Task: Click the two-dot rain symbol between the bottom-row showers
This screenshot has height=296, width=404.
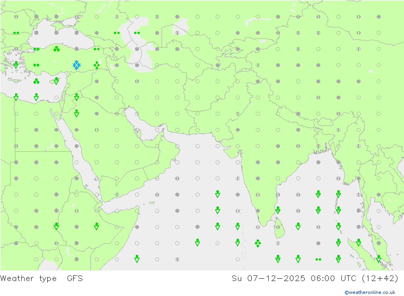Action: [318, 259]
